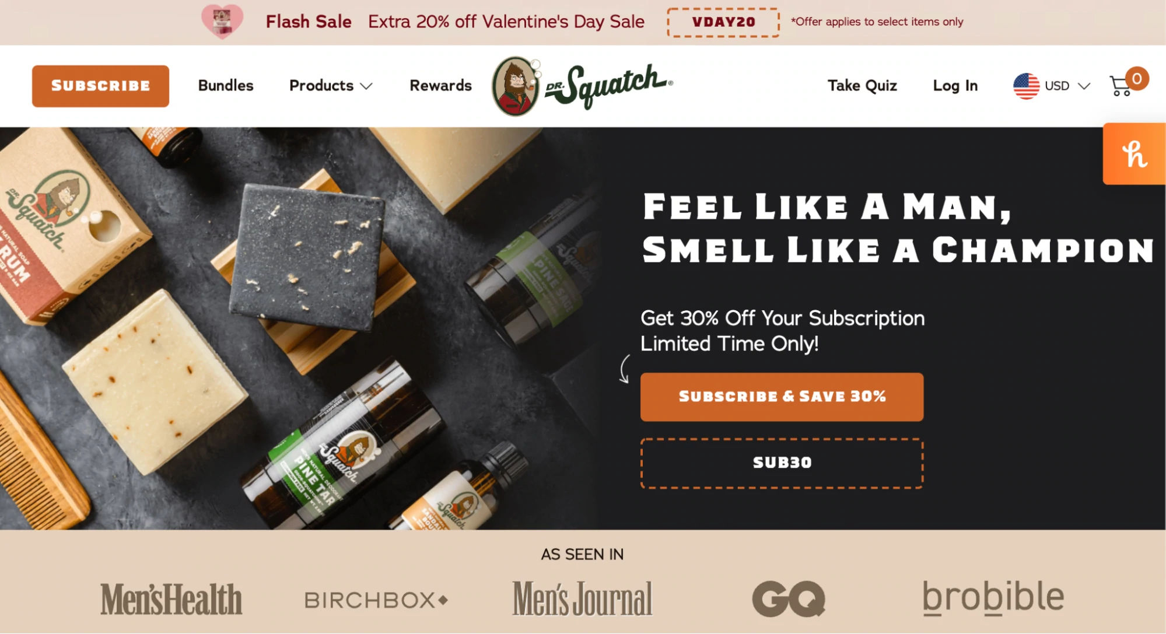Click the orange Subscribe header button

pyautogui.click(x=100, y=86)
